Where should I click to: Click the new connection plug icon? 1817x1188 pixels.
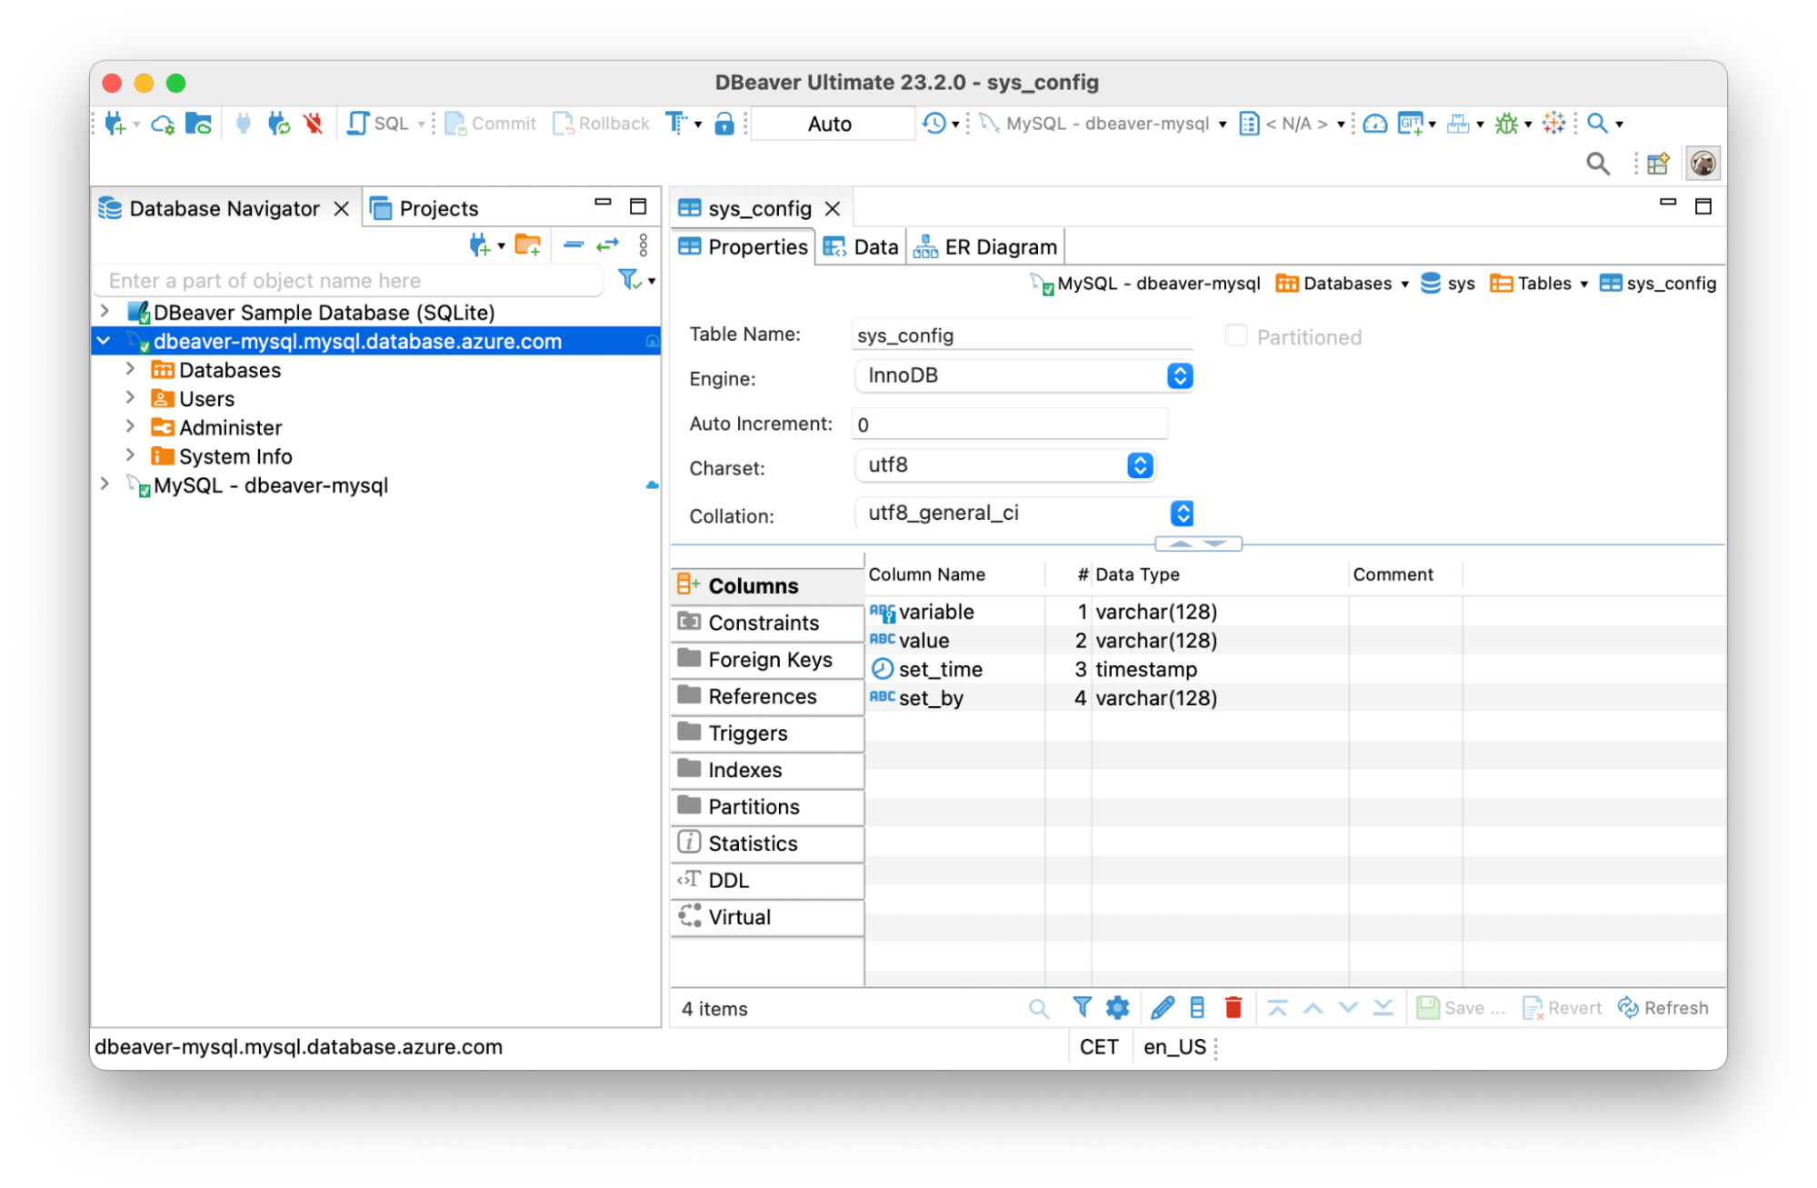(x=115, y=124)
